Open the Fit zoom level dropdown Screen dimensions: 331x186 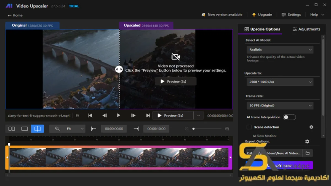coord(75,129)
